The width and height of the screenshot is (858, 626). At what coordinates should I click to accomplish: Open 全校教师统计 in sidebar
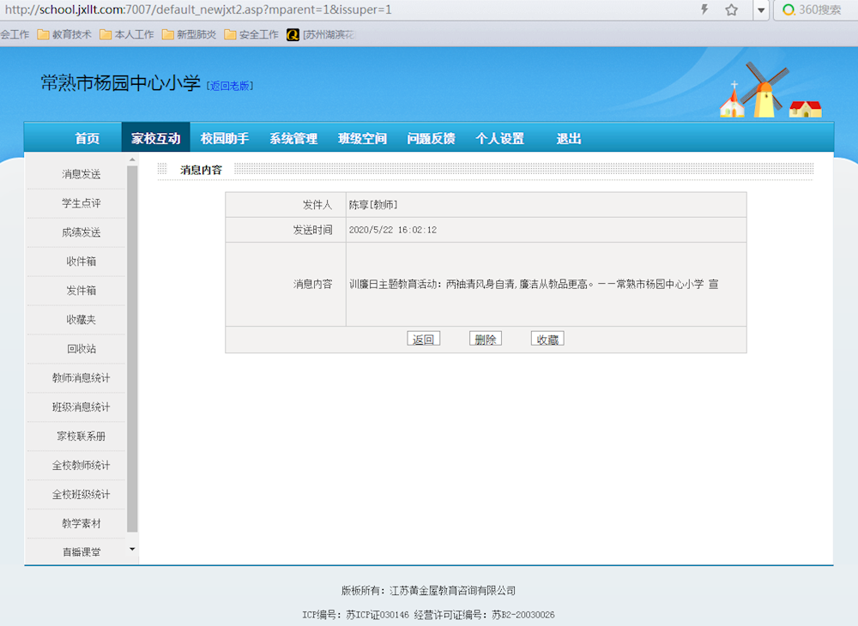81,466
